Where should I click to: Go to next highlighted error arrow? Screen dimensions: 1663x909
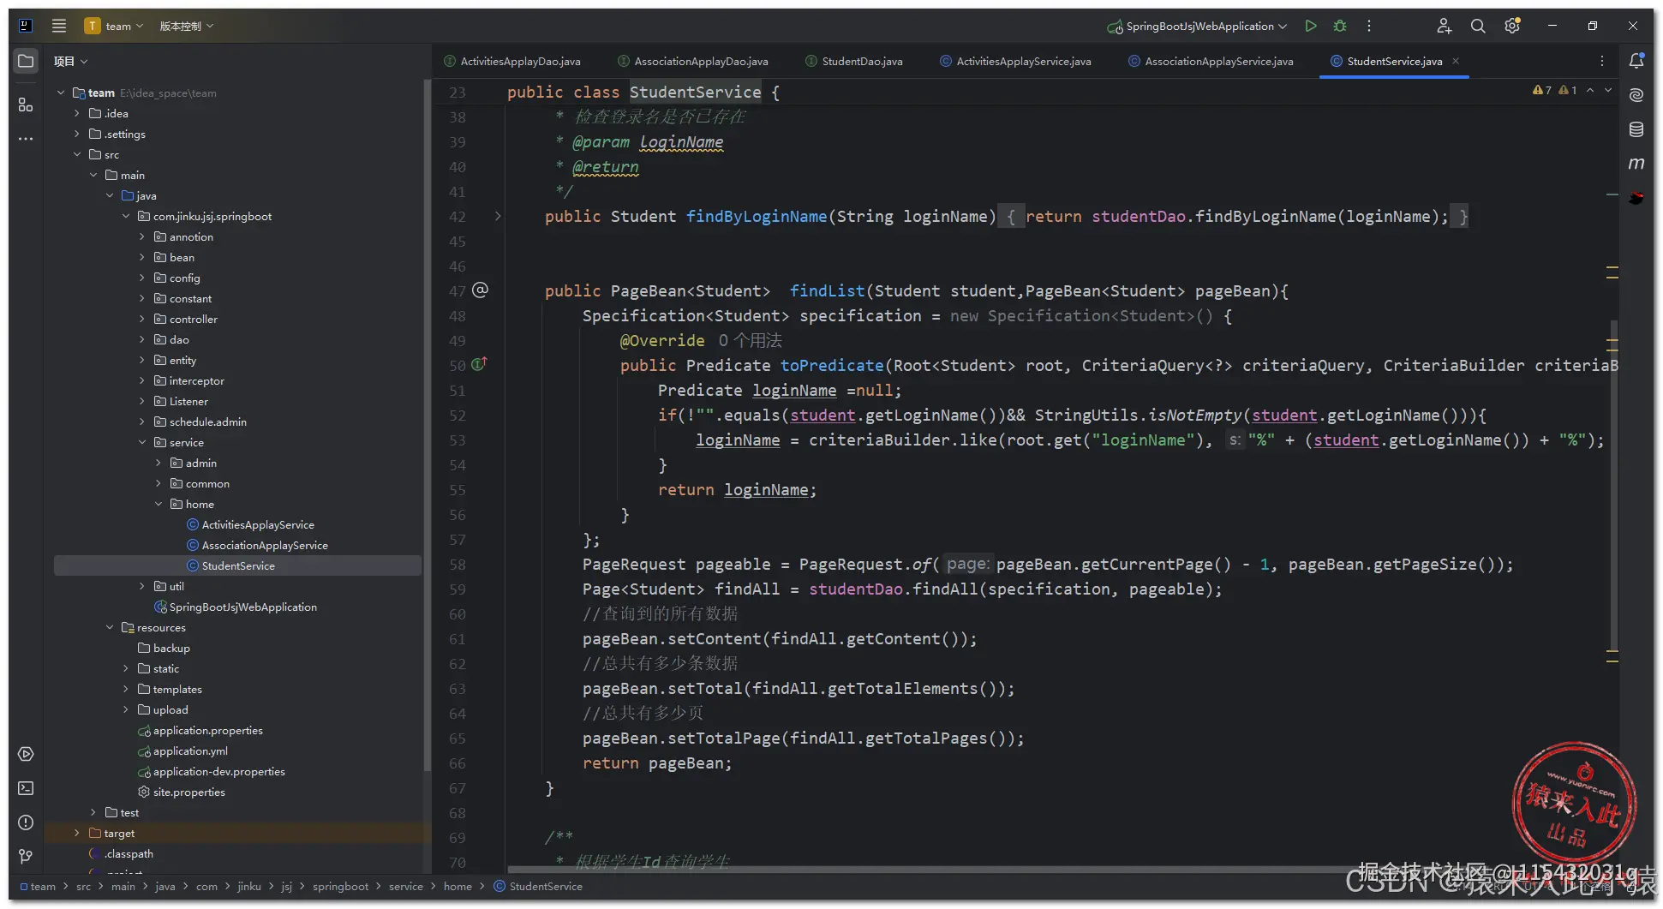click(1608, 90)
